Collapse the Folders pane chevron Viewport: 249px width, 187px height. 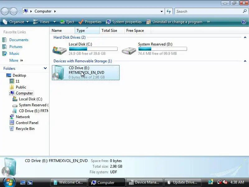(45, 68)
